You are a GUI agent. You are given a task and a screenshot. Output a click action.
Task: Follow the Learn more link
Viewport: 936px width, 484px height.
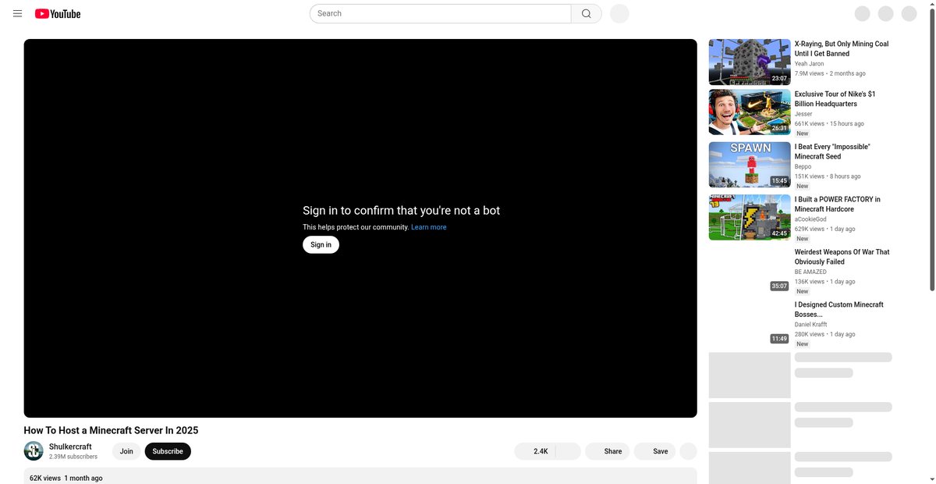(x=429, y=227)
